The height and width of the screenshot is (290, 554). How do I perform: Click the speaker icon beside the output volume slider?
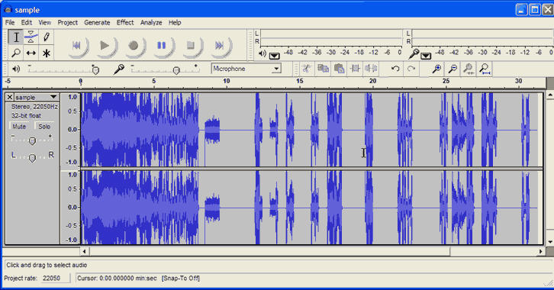click(x=16, y=69)
